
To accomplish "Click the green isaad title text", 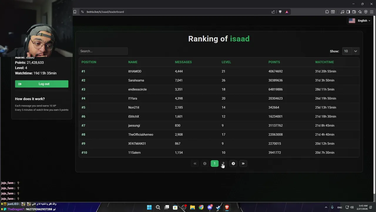I will pos(240,39).
